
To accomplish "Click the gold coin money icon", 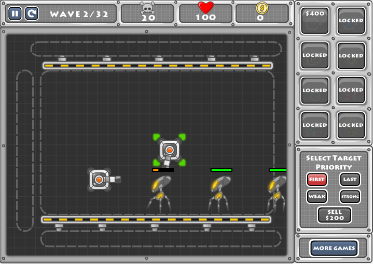I will coord(262,8).
